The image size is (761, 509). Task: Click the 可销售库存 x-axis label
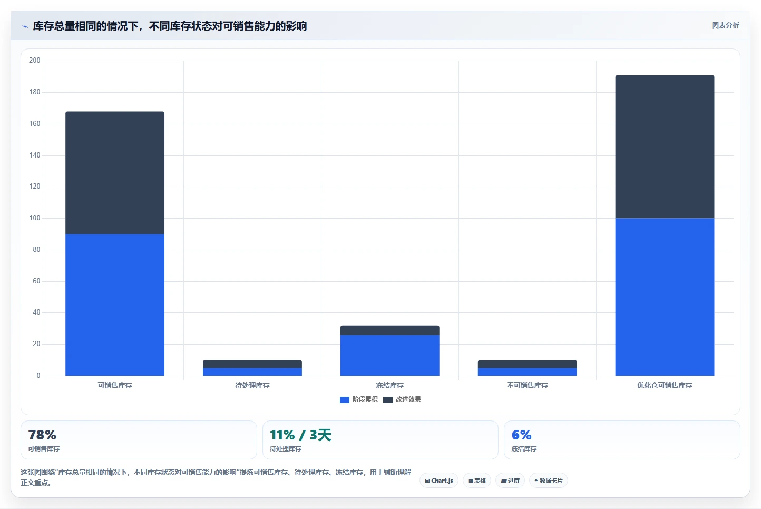[x=115, y=386]
